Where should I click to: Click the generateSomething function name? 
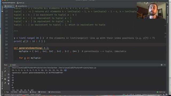[x=30, y=48]
